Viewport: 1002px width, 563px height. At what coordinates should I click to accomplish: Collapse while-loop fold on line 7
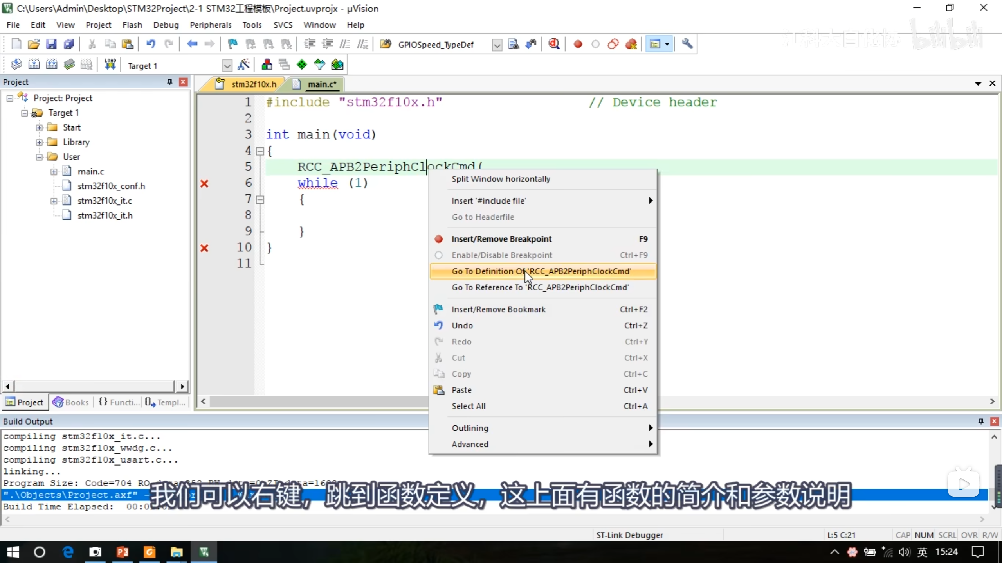click(x=260, y=200)
